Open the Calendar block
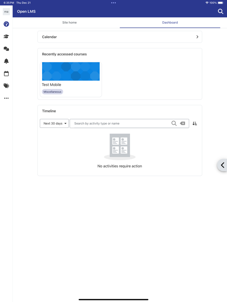The height and width of the screenshot is (302, 227). 120,37
